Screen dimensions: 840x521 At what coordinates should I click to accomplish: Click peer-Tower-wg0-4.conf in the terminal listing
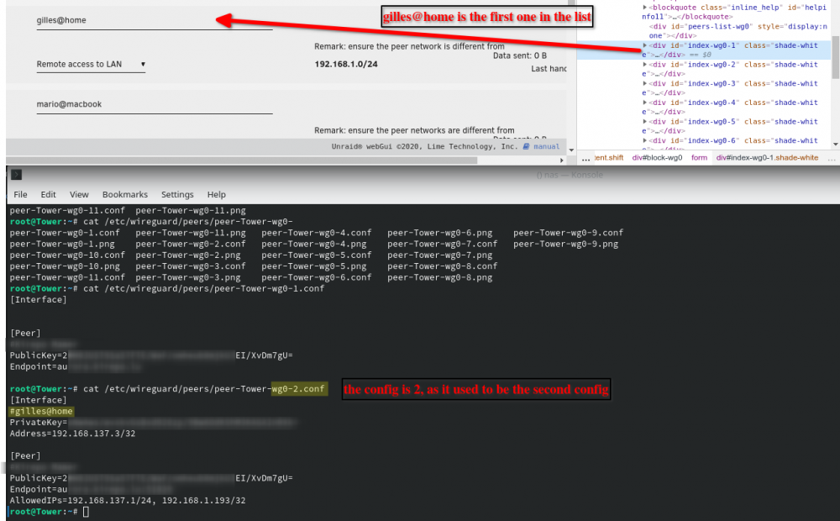point(317,233)
